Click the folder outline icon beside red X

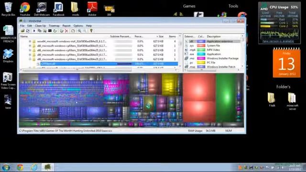(73, 31)
